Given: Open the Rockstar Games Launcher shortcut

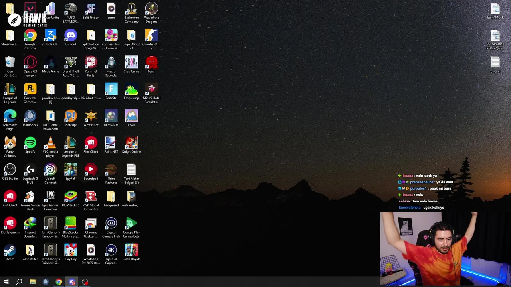Looking at the screenshot, I should pyautogui.click(x=30, y=90).
